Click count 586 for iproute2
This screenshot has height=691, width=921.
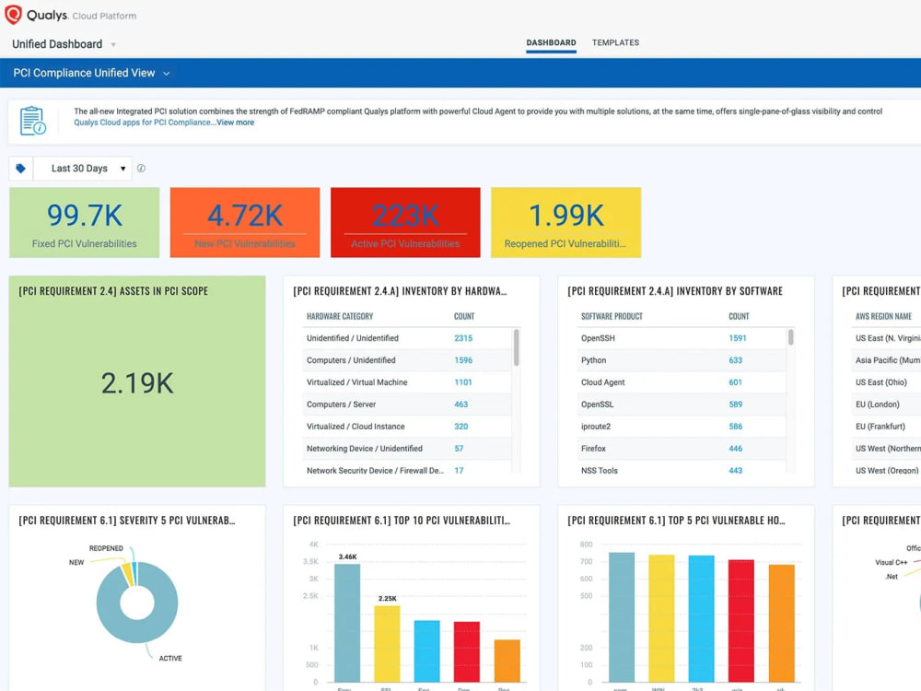click(735, 427)
